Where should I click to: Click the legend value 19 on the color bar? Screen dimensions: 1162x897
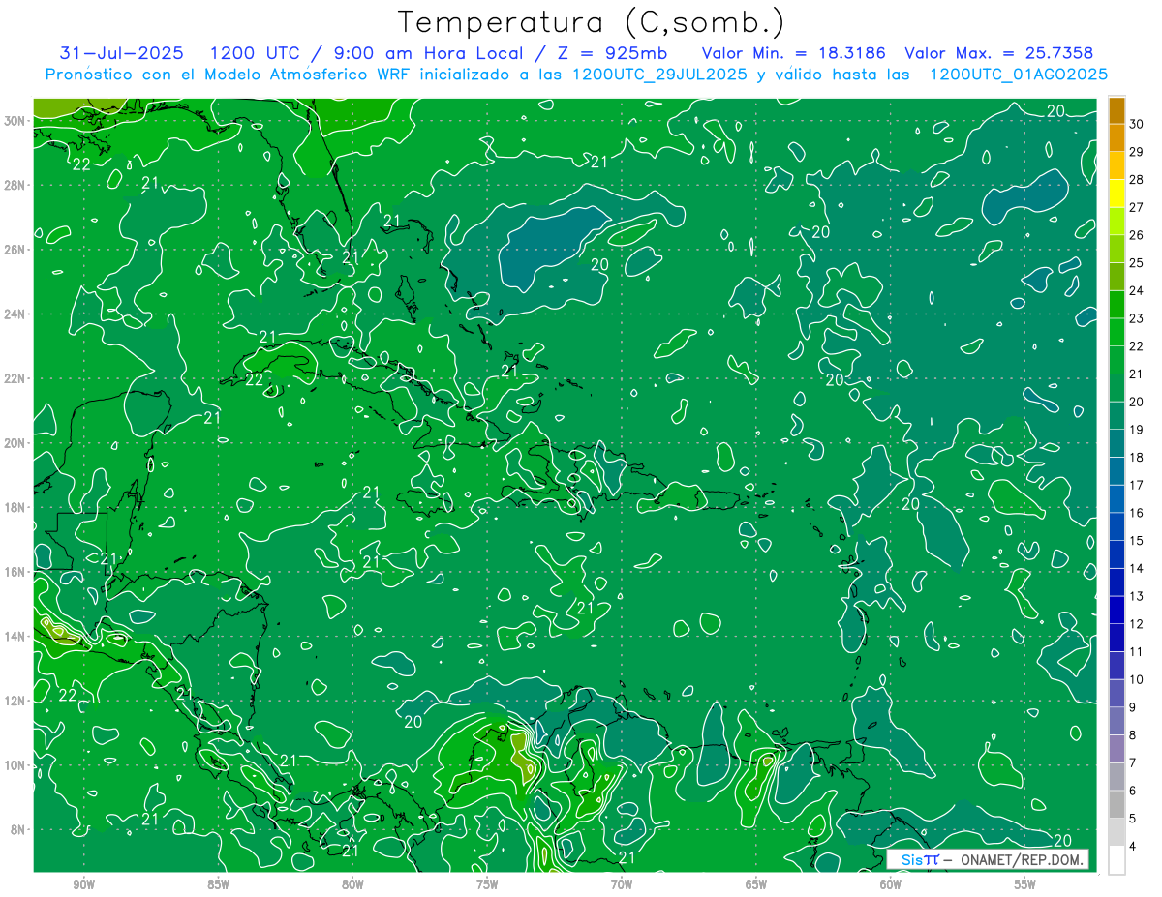[1136, 430]
